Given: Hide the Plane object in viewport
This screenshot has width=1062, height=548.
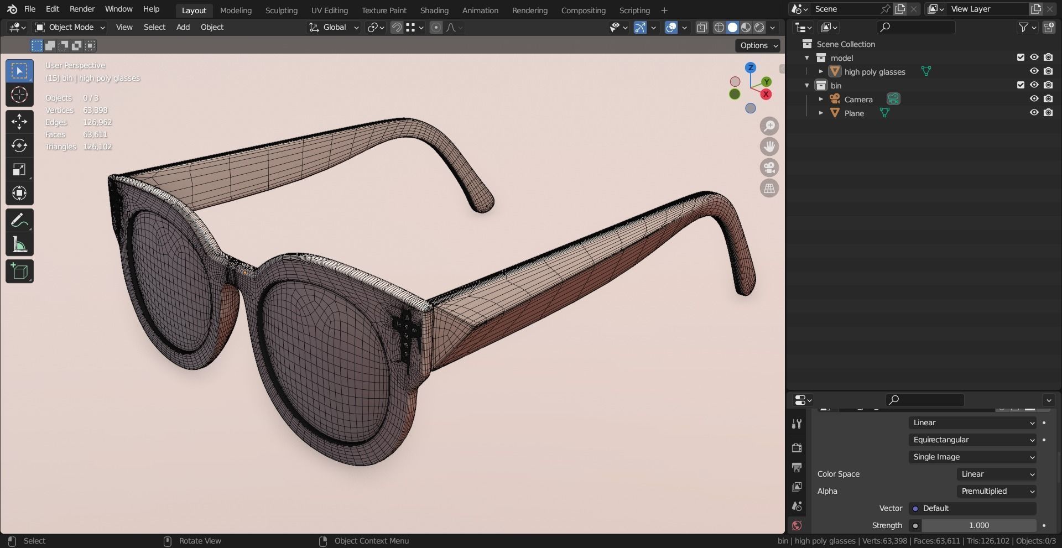Looking at the screenshot, I should [x=1034, y=113].
